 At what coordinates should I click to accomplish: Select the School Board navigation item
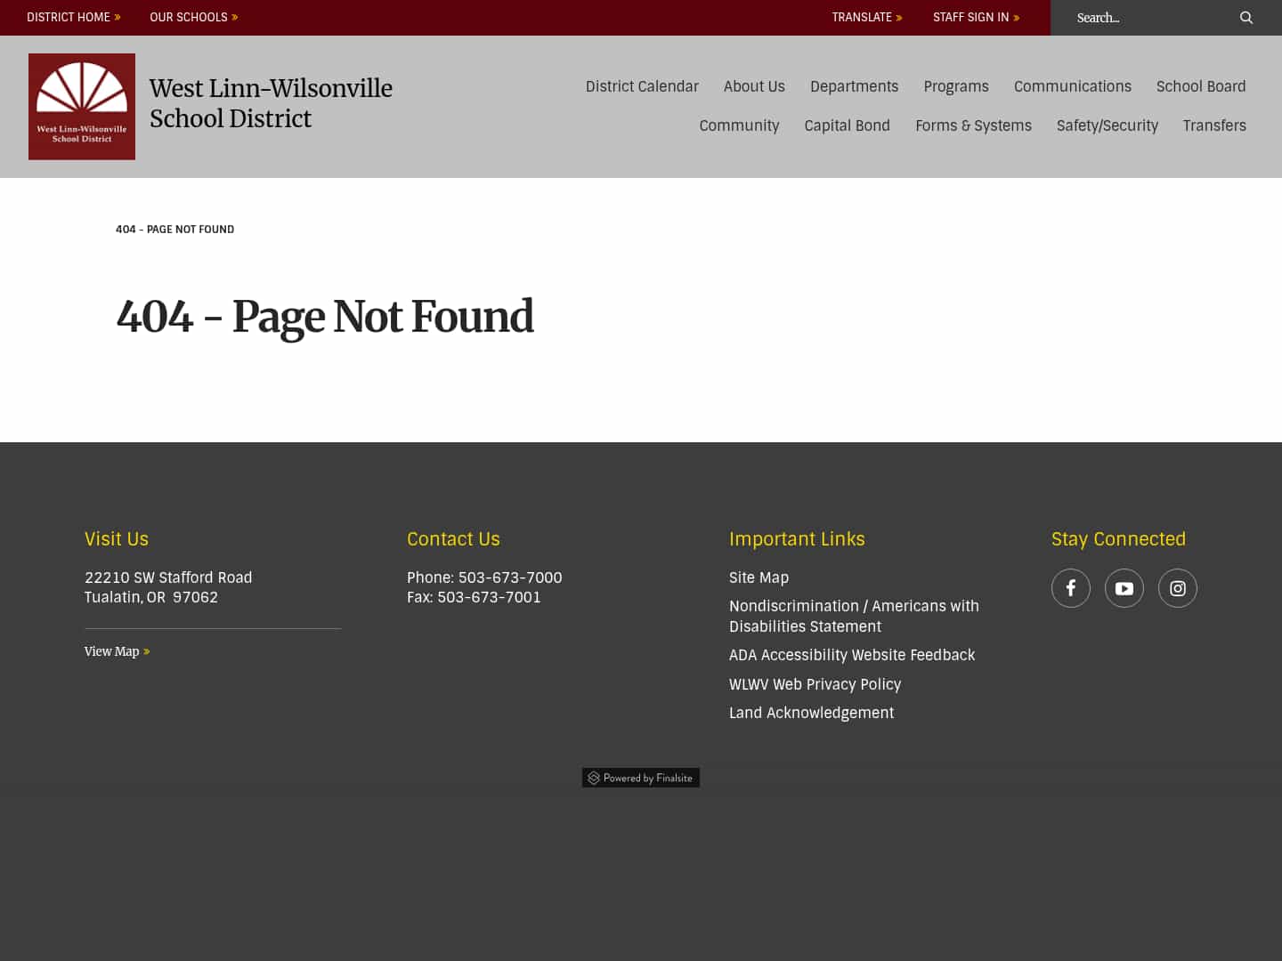click(1201, 86)
